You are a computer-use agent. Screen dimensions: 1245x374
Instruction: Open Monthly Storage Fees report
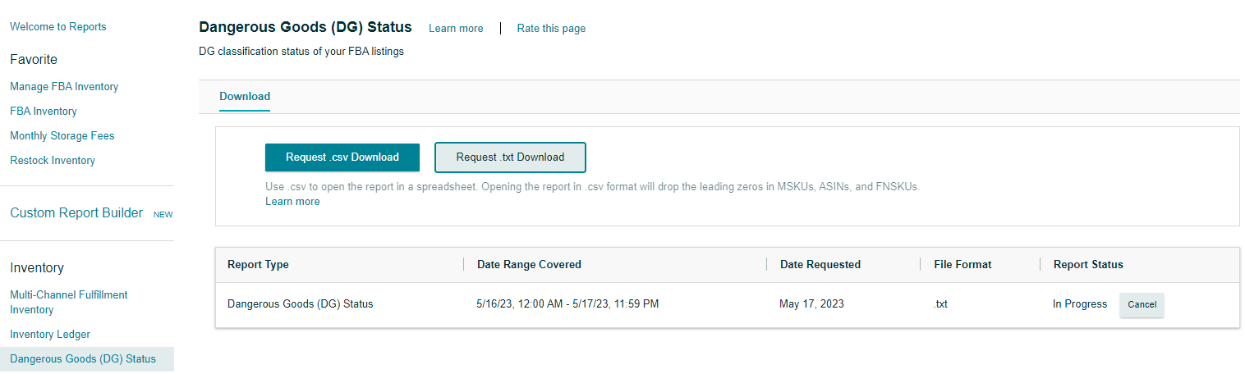click(x=62, y=136)
